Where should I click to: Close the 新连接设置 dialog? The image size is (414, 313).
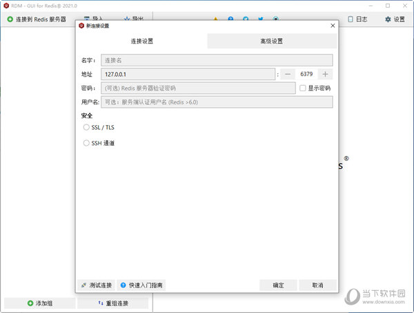333,26
